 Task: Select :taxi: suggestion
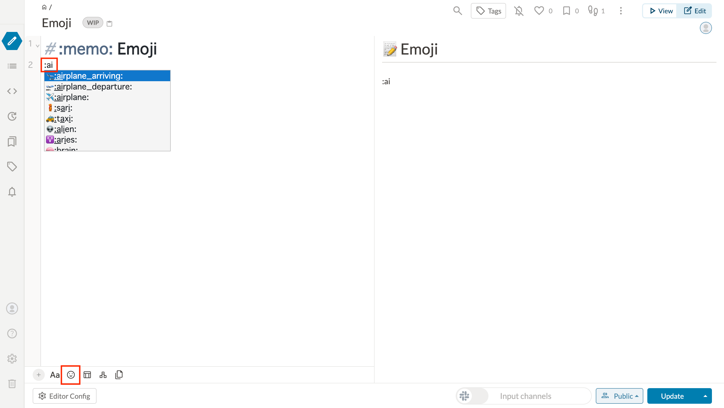click(x=107, y=119)
